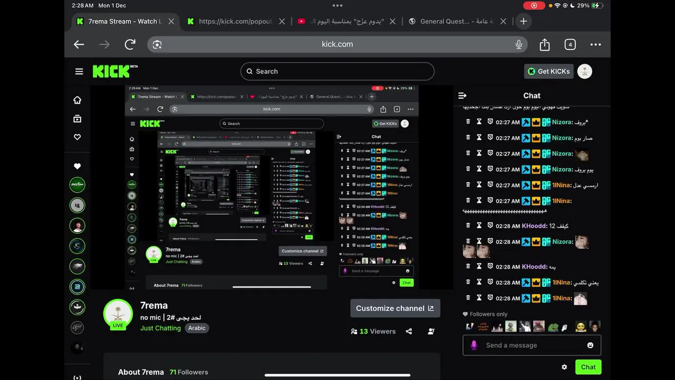
Task: Click username Nizora on 'صار يوم' message
Action: pyautogui.click(x=563, y=137)
